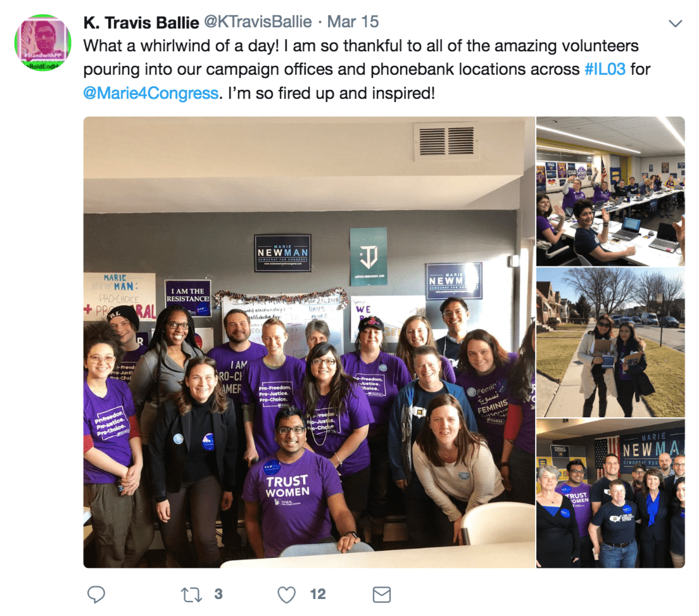Like the tweet with the heart icon
The image size is (699, 616).
coord(287,594)
